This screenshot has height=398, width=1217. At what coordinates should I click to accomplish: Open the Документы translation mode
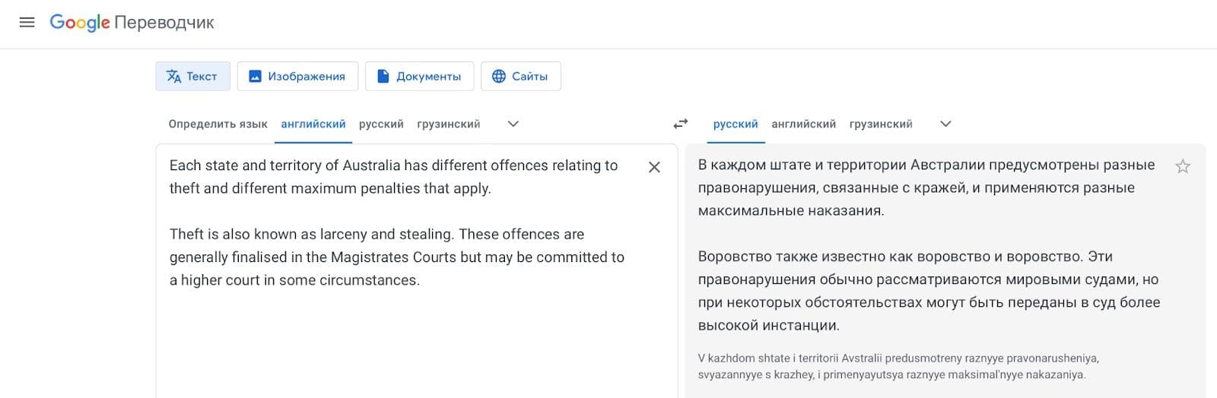click(x=419, y=76)
